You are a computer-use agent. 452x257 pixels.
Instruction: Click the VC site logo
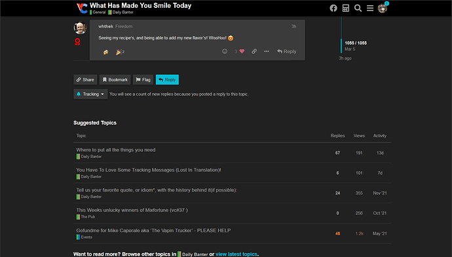(x=82, y=8)
